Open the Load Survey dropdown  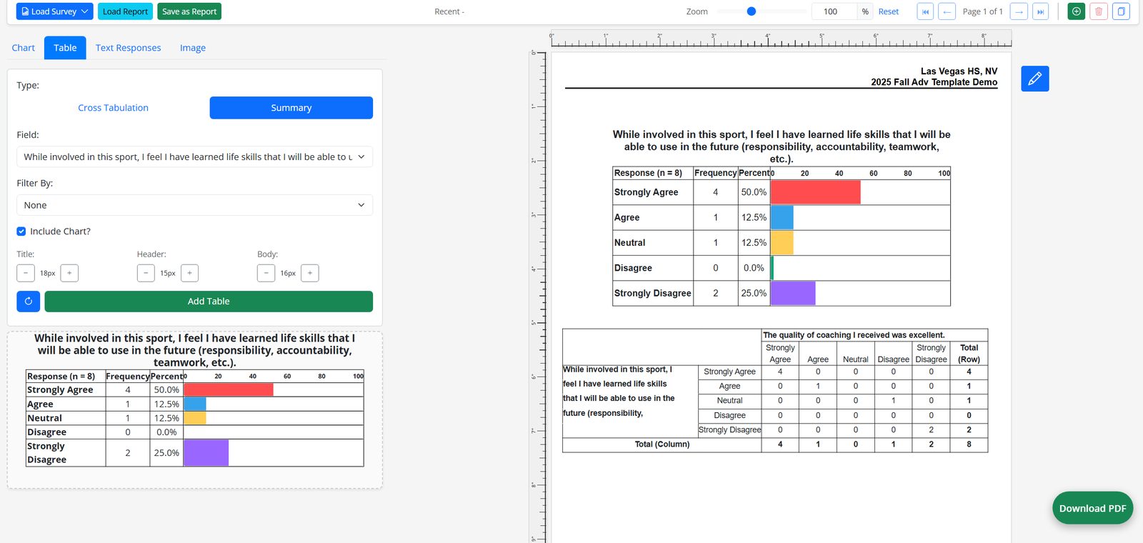(x=54, y=11)
